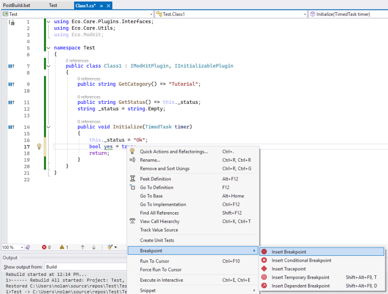Select Execute in Interactive

click(x=193, y=280)
